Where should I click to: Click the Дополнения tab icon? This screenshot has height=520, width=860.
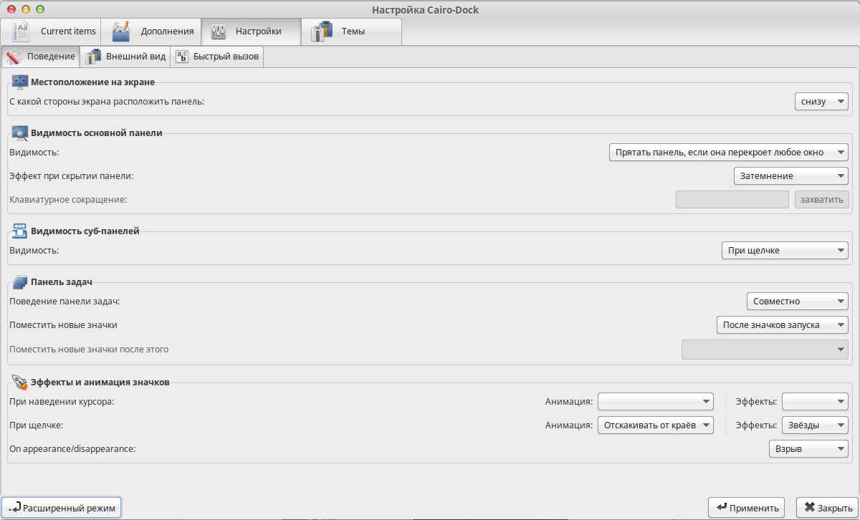tap(121, 31)
